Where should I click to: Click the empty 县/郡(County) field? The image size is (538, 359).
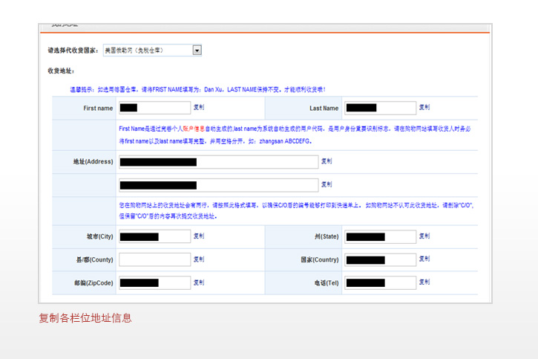(x=154, y=259)
